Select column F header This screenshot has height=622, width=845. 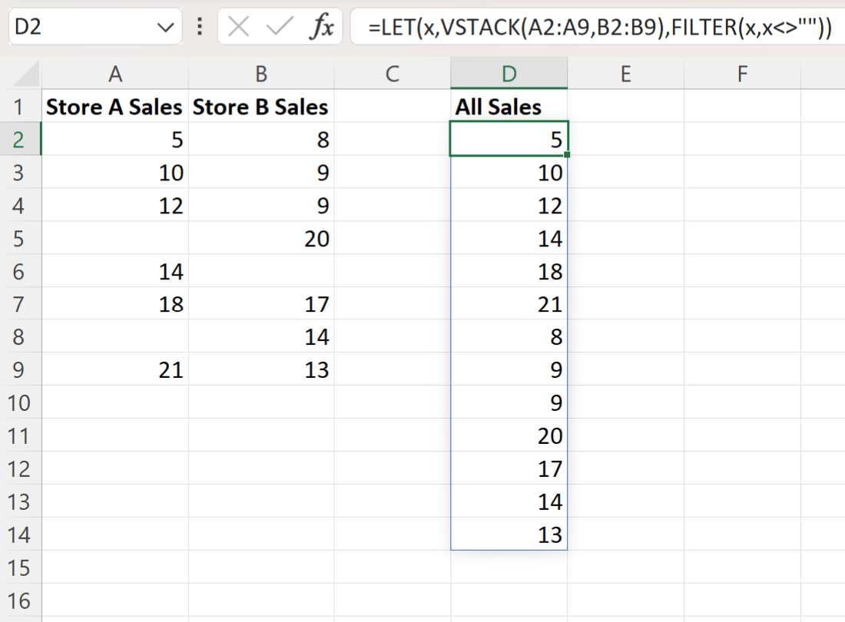coord(742,74)
